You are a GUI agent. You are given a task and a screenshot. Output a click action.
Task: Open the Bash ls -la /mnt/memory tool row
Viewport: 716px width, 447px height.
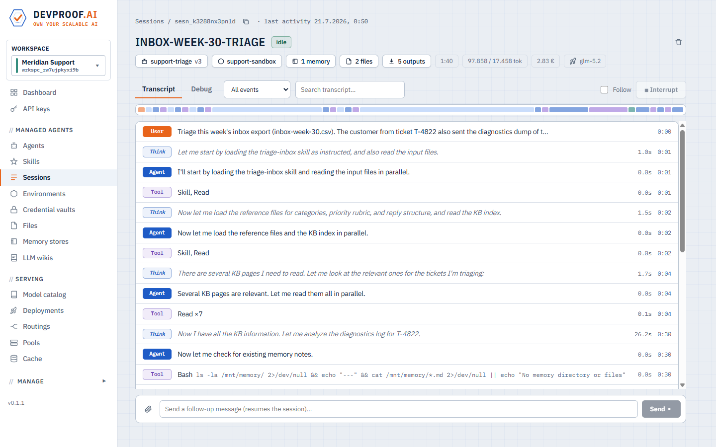[407, 375]
